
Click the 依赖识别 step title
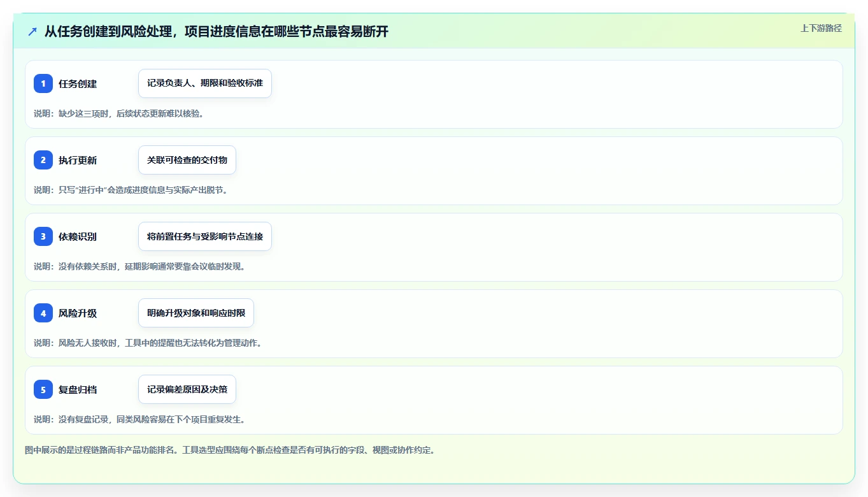78,237
